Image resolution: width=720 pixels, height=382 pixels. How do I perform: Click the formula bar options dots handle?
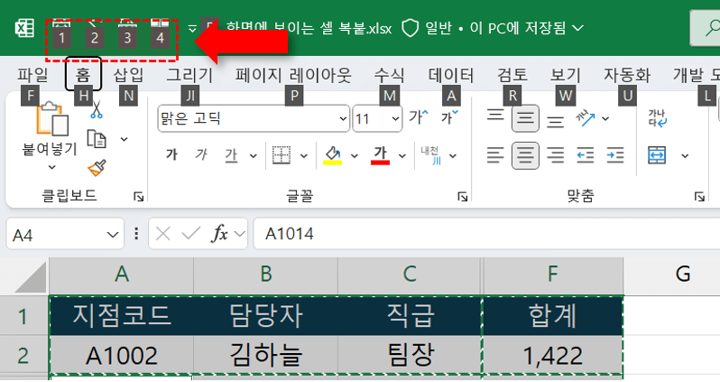[x=136, y=234]
